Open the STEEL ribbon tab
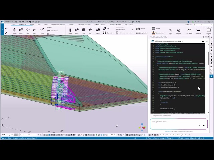The width and height of the screenshot is (214, 160). coord(13,25)
